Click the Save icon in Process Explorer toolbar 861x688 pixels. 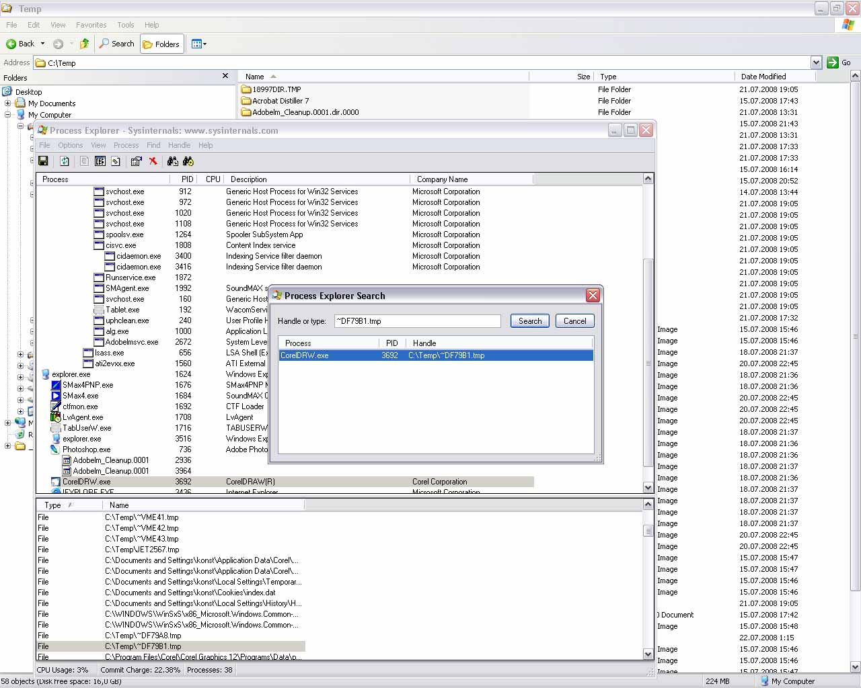click(43, 161)
